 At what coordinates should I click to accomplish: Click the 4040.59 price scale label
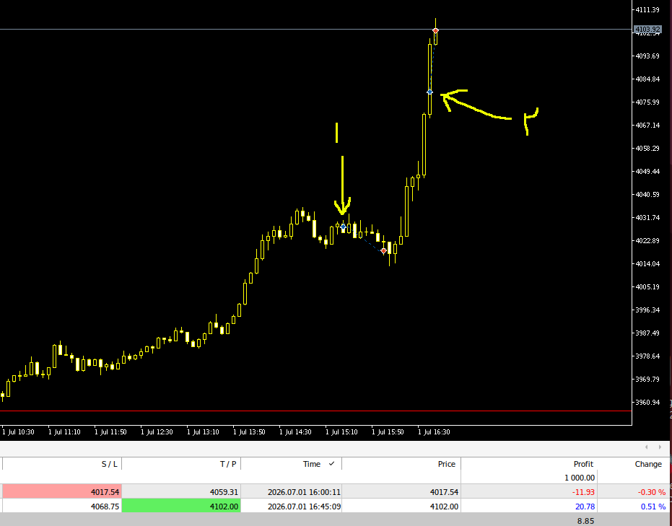click(x=647, y=195)
